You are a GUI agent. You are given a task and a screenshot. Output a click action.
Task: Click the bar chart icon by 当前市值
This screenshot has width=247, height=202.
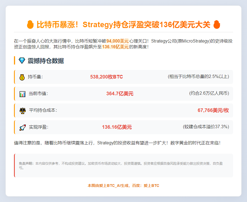coord(22,94)
